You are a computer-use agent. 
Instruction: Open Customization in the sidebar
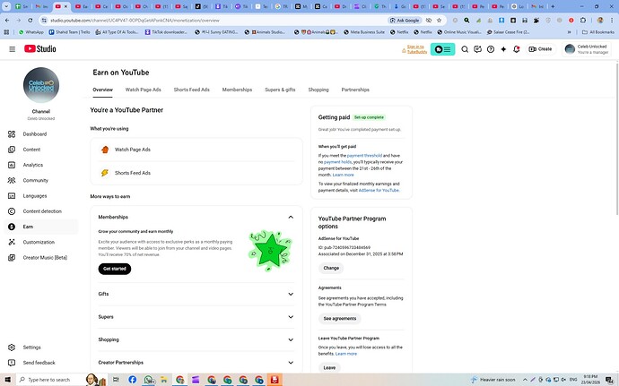pos(39,242)
